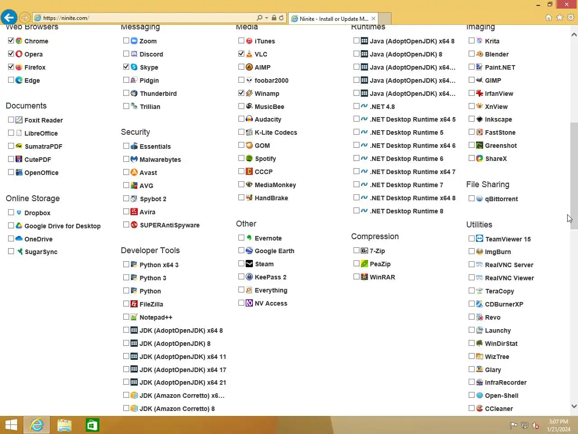Click the Audacity headphones icon
The image size is (578, 434).
point(249,119)
